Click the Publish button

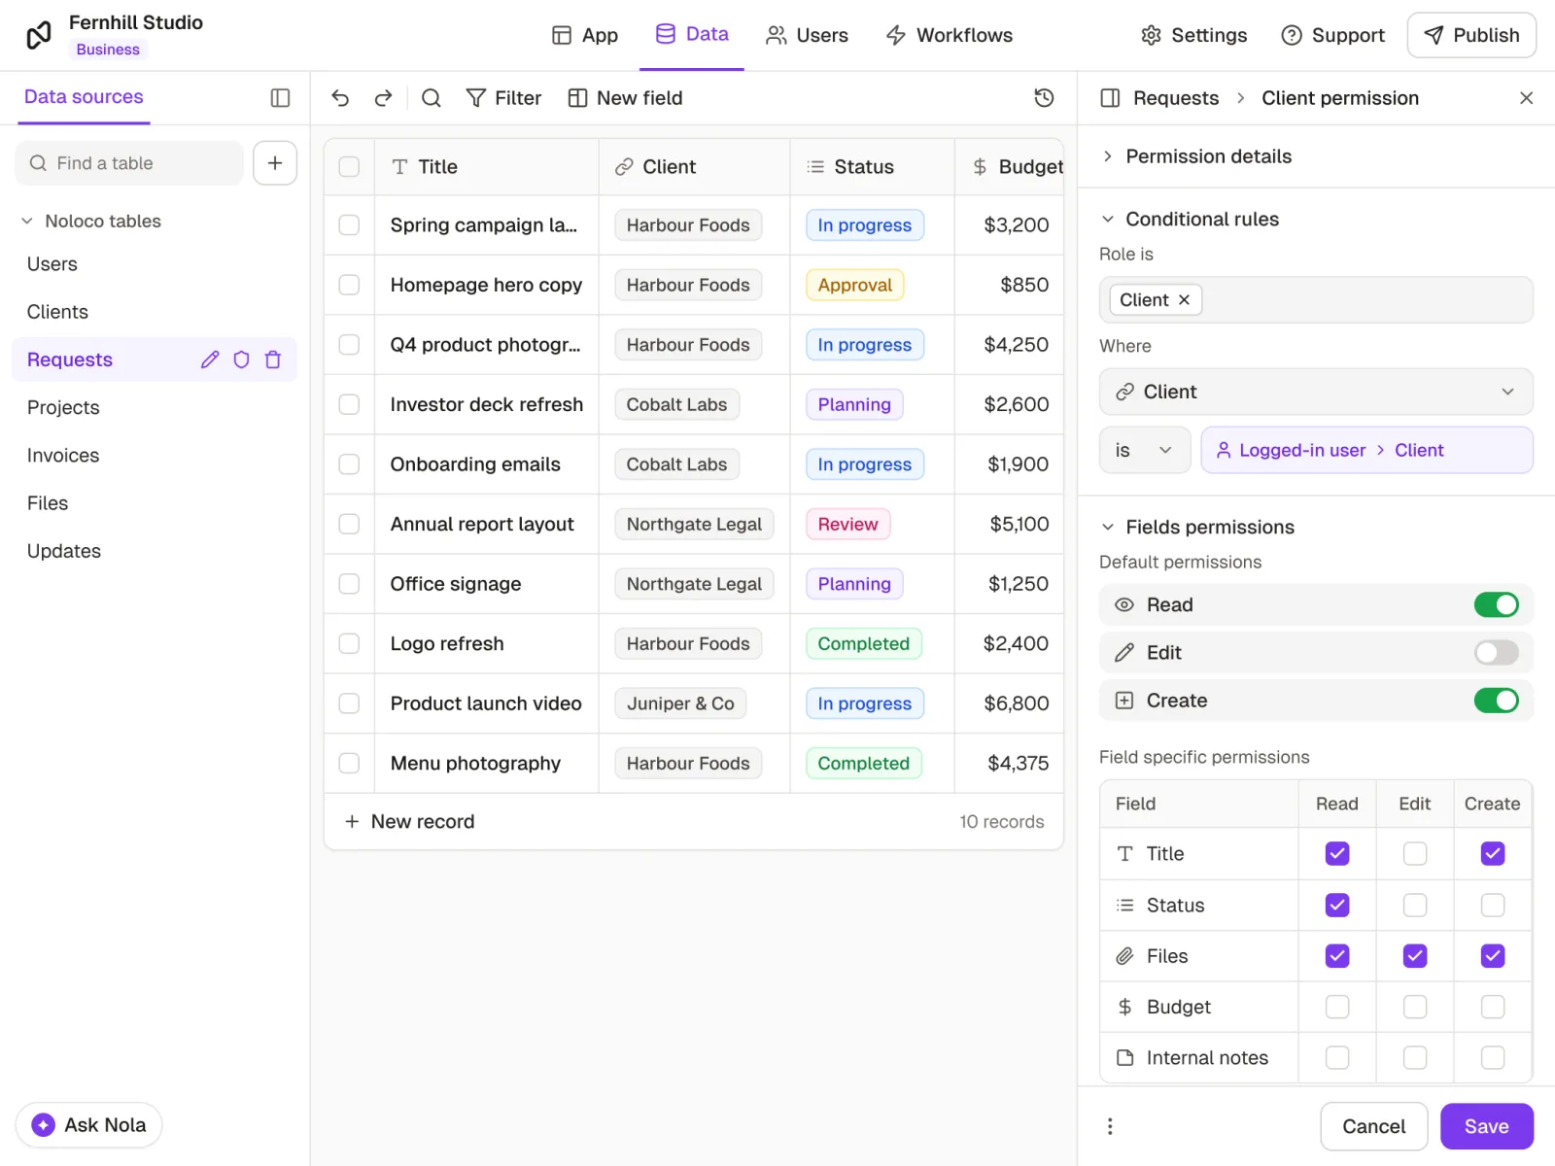(x=1471, y=35)
